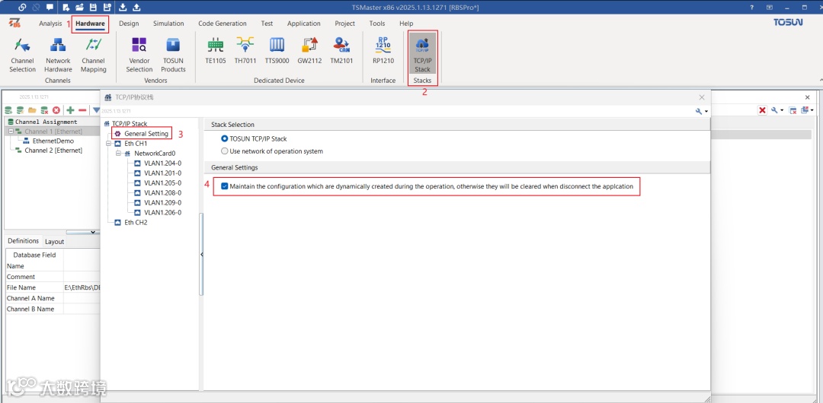The image size is (823, 403).
Task: Open the blue triangle filter dropdown
Action: [97, 110]
